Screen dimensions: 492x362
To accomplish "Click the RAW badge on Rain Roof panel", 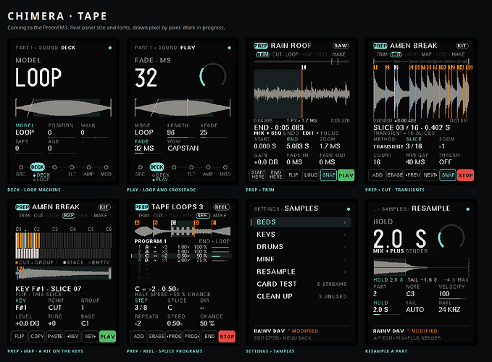I will pos(341,46).
